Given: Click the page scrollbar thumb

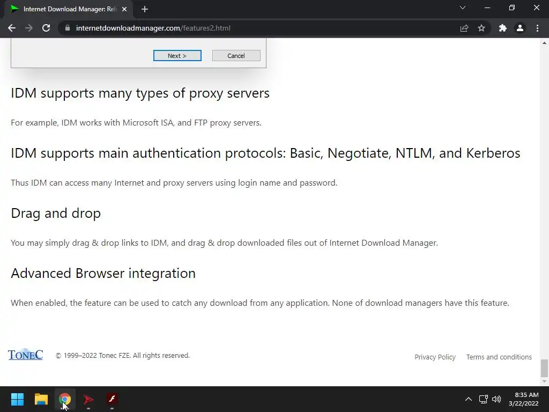Looking at the screenshot, I should 544,368.
